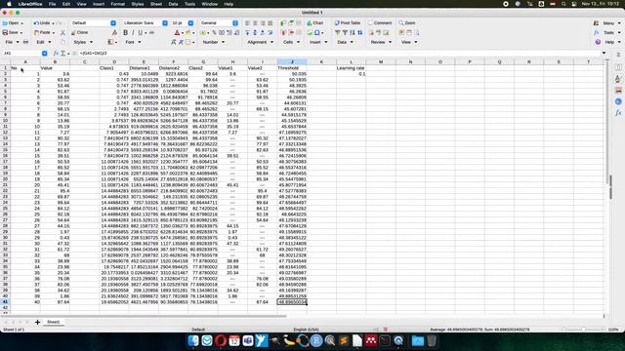The image size is (625, 351).
Task: Open the Paste dropdown arrow
Action: [x=54, y=32]
